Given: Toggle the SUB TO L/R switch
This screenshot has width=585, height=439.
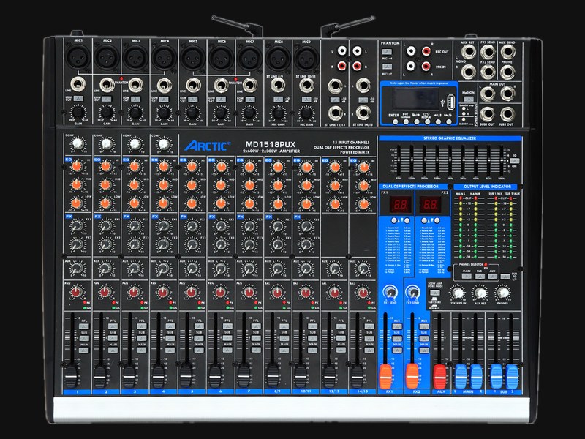Looking at the screenshot, I should (x=505, y=277).
